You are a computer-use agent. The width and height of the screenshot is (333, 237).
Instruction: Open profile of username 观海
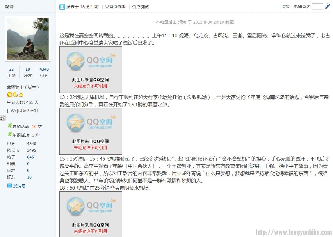(x=9, y=6)
